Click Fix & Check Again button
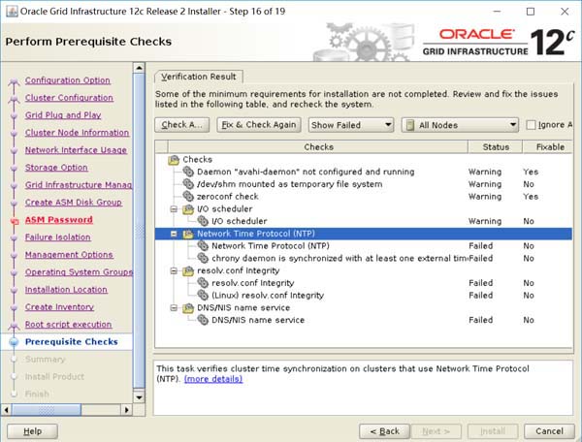Viewport: 582px width, 442px height. coord(259,125)
